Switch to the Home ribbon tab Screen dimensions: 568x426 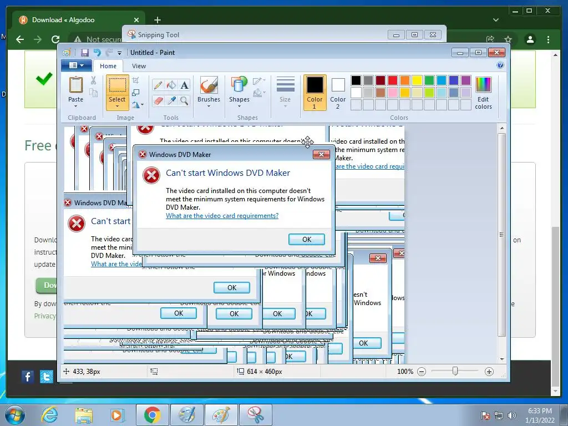(x=108, y=66)
